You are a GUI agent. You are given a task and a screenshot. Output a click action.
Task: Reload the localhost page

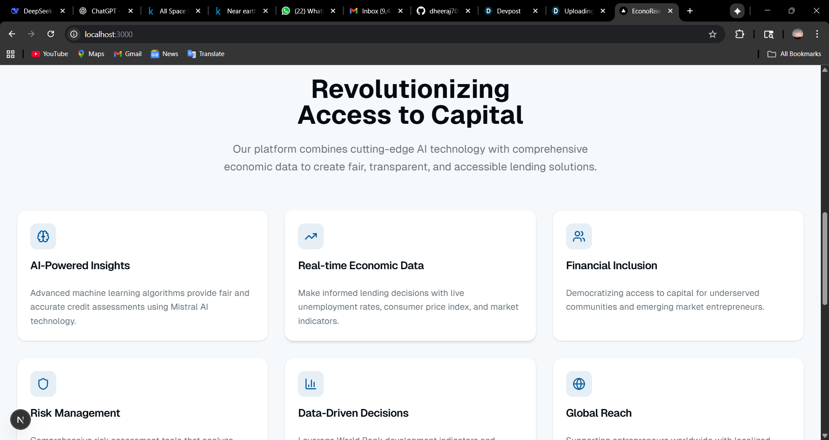[51, 34]
